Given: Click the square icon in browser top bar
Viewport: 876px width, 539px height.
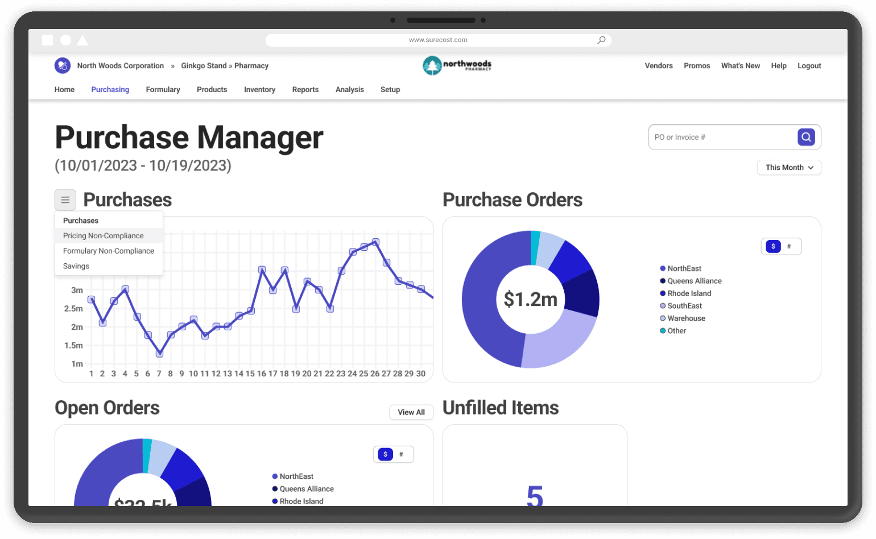Looking at the screenshot, I should point(48,40).
